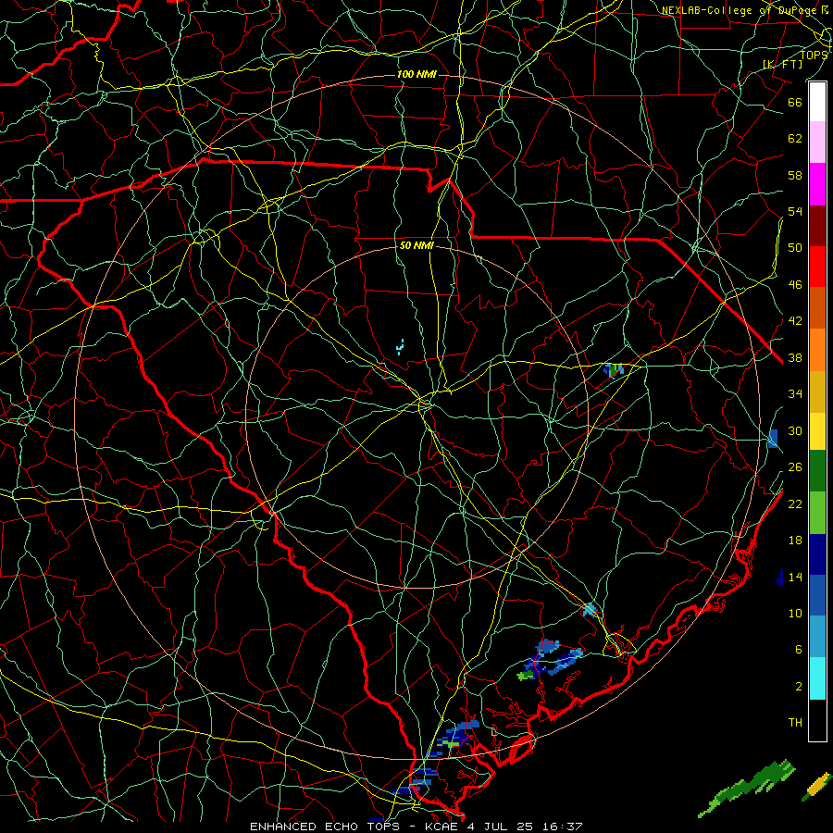
Task: Click the cyan legend swatch above TH
Action: (817, 678)
